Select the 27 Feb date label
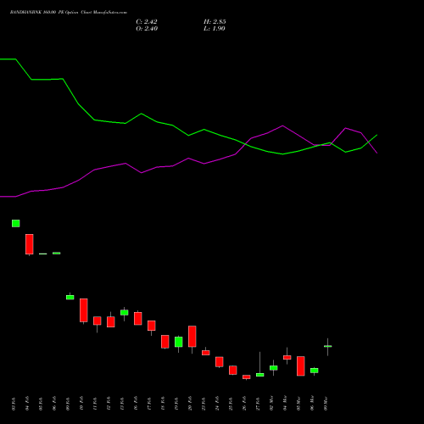 point(258,404)
